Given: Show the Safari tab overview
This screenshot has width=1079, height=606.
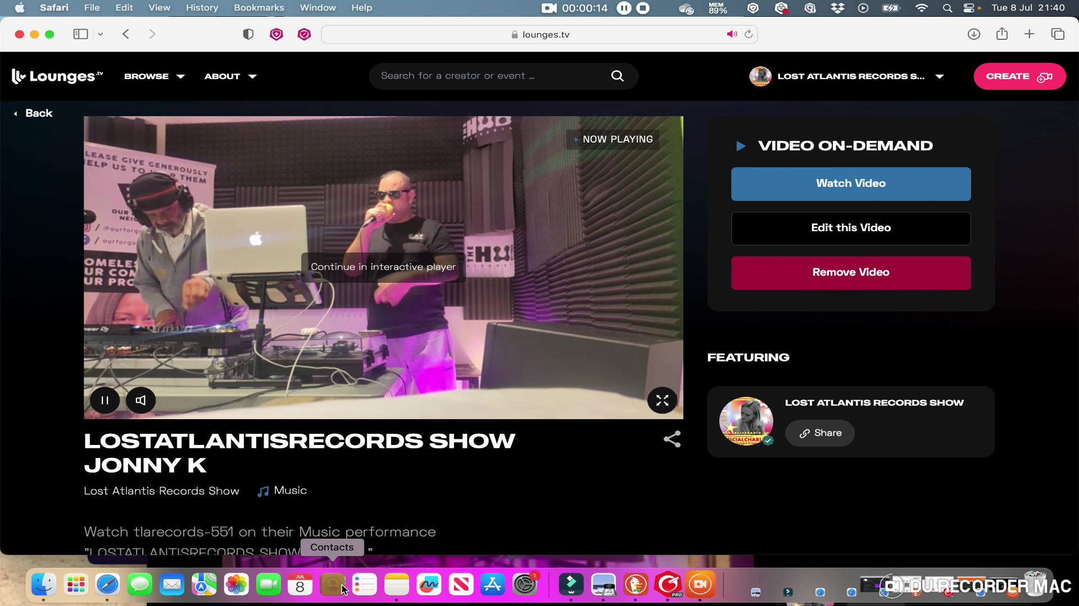Looking at the screenshot, I should [1058, 34].
